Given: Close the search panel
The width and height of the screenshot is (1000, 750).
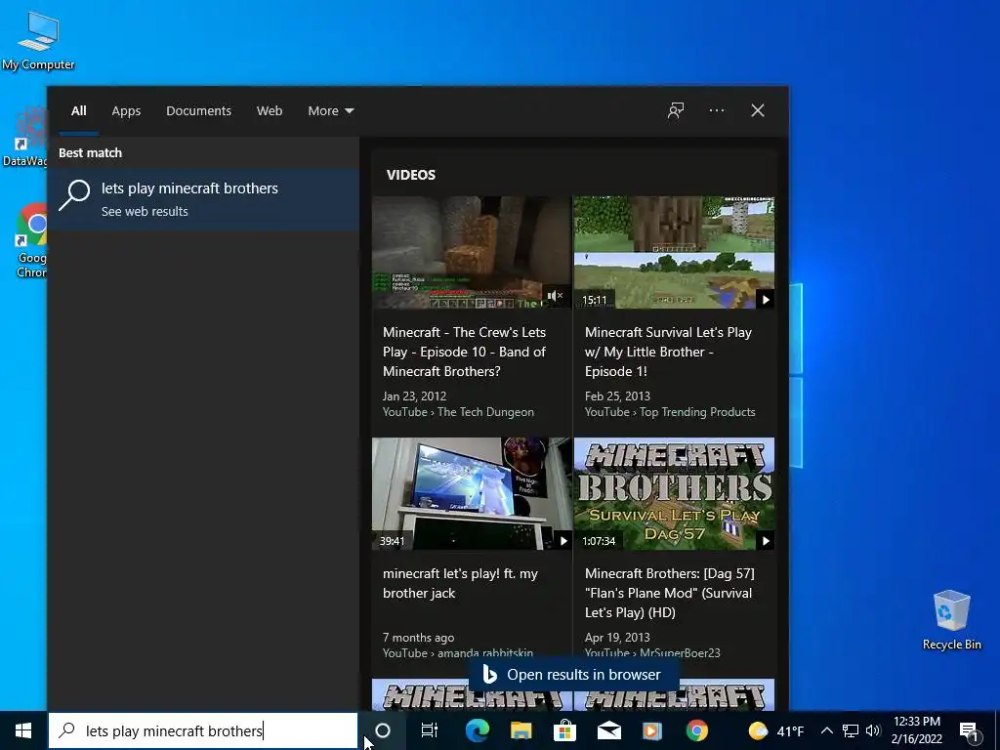Looking at the screenshot, I should [757, 110].
